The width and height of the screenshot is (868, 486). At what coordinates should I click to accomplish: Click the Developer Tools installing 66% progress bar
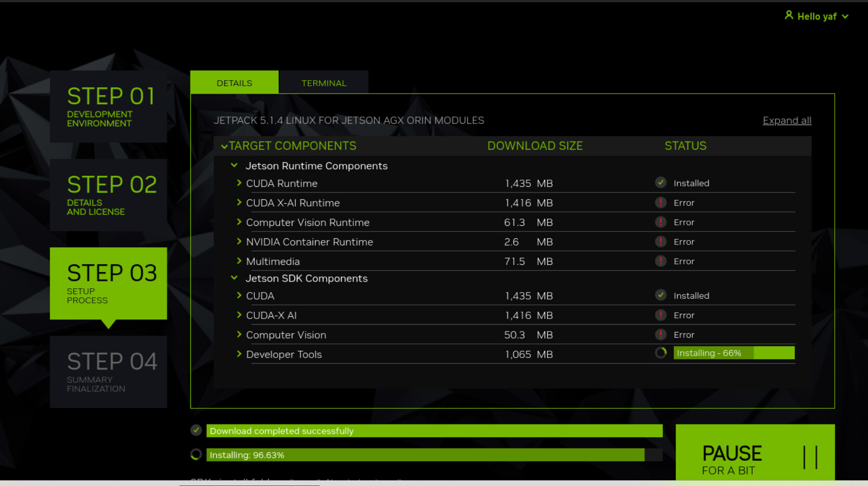pyautogui.click(x=733, y=353)
